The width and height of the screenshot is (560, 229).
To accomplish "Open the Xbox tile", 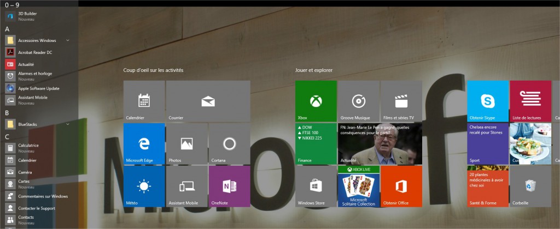I will pyautogui.click(x=316, y=101).
